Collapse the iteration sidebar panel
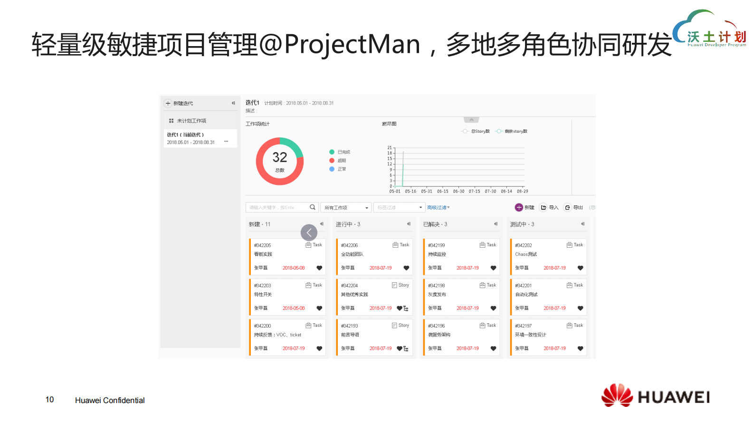 click(233, 103)
